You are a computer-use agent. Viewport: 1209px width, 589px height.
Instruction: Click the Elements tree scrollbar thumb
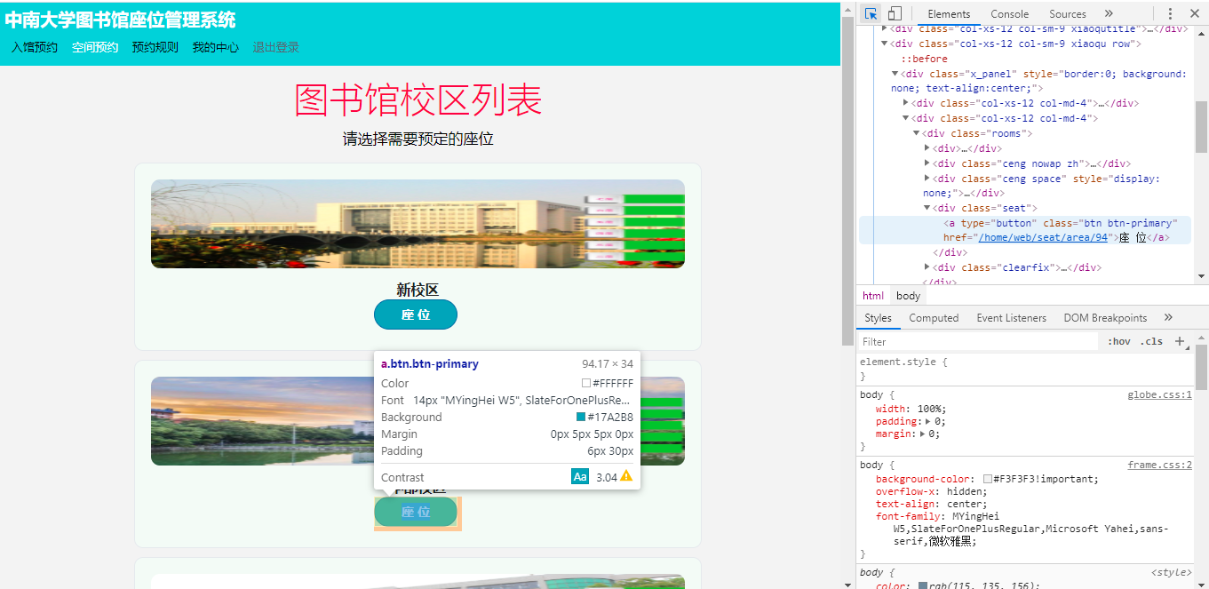(1201, 126)
